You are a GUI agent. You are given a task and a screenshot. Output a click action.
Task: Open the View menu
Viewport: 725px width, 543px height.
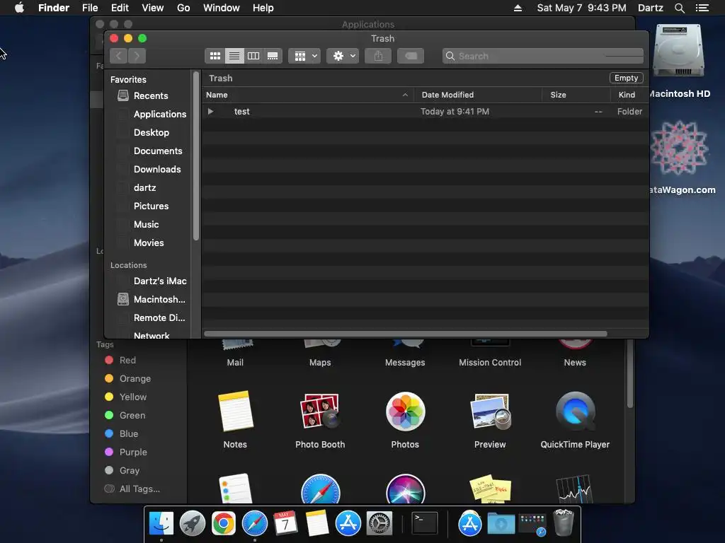coord(153,8)
